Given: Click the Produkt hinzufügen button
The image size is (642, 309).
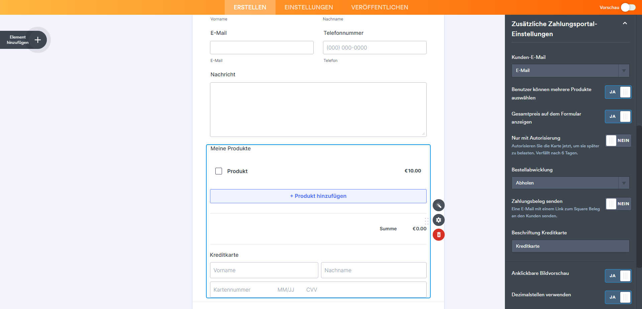Looking at the screenshot, I should [318, 196].
